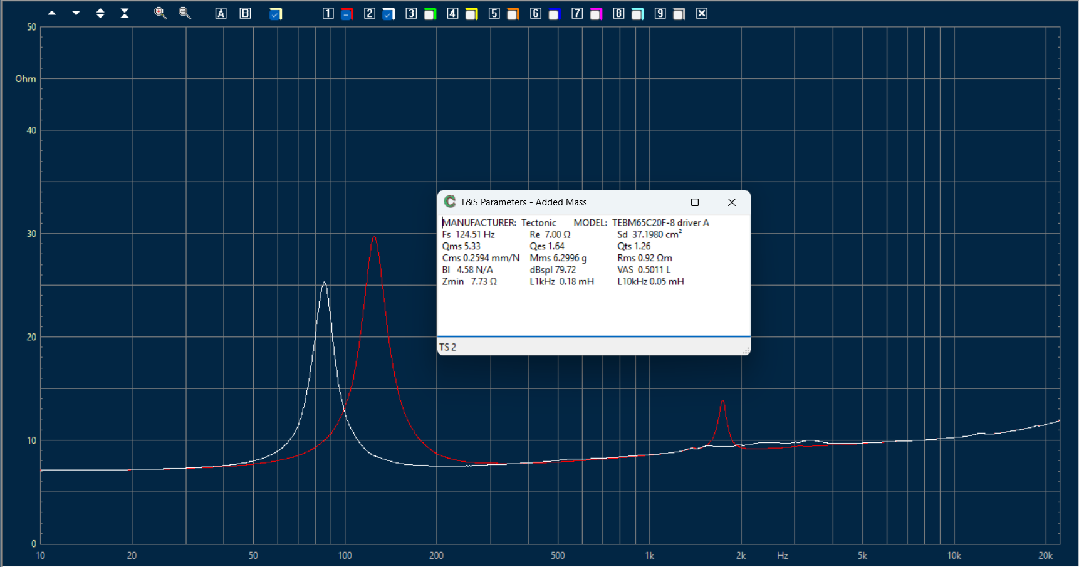Toggle the blue overlay 6 checkbox
Image resolution: width=1079 pixels, height=567 pixels.
[x=554, y=14]
